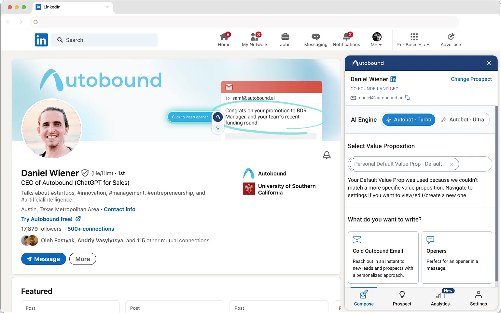Viewport: 501px width, 313px height.
Task: Open 500+ connections link
Action: 91,229
